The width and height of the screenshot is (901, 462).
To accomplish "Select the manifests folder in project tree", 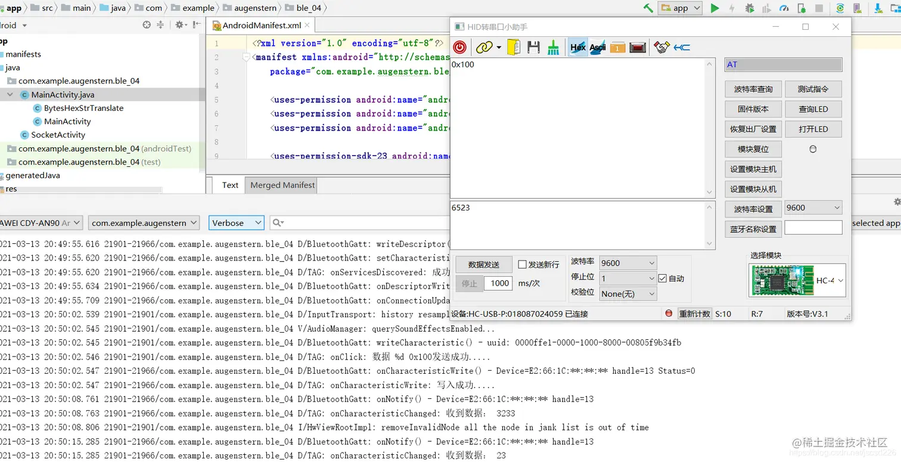I will coord(23,54).
